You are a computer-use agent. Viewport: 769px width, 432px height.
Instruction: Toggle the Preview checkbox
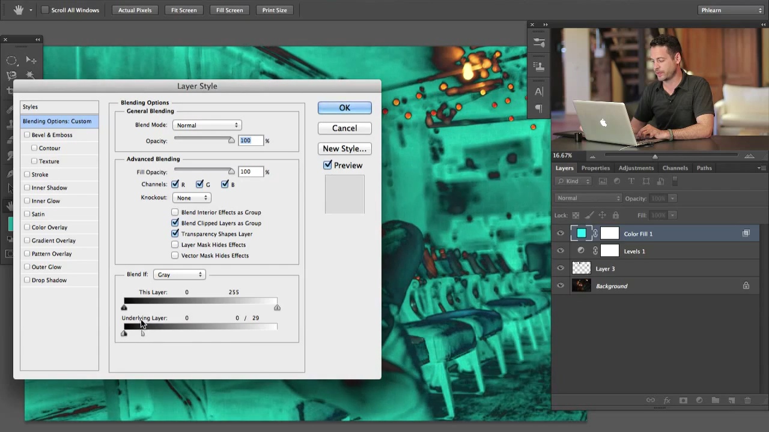[x=327, y=165]
